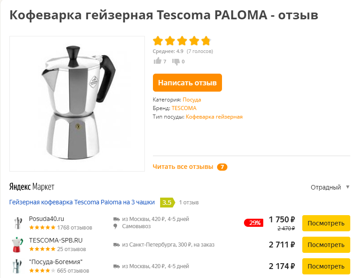This screenshot has height=278, width=357.
Task: Open Гейзерная кофеварка Tescoma Paloma market link
Action: tap(82, 202)
